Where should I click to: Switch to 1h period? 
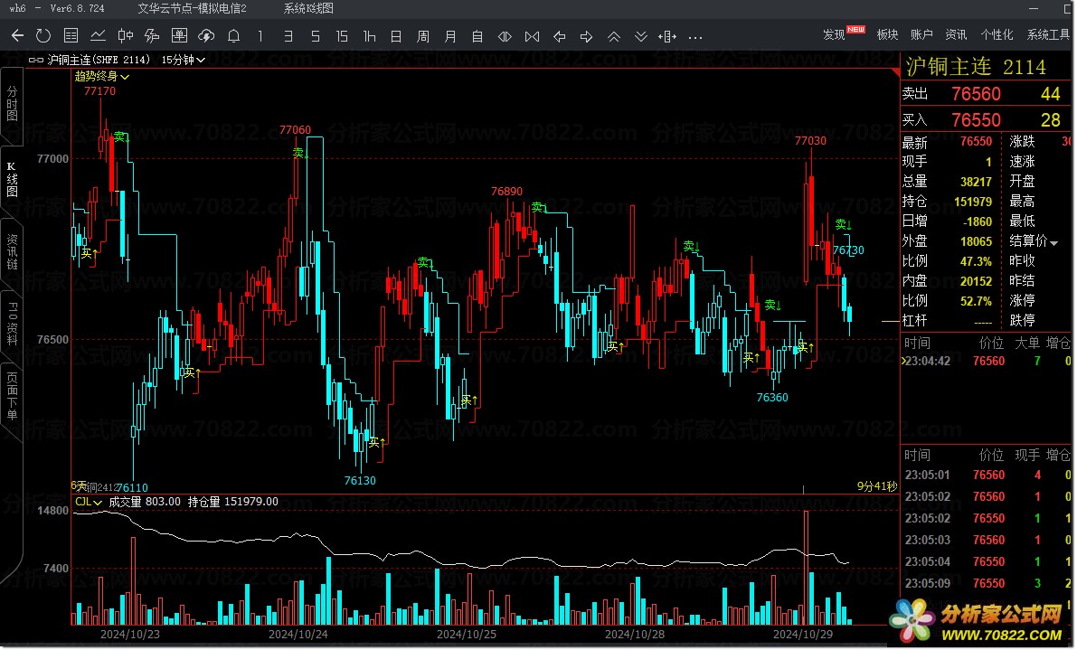(369, 35)
